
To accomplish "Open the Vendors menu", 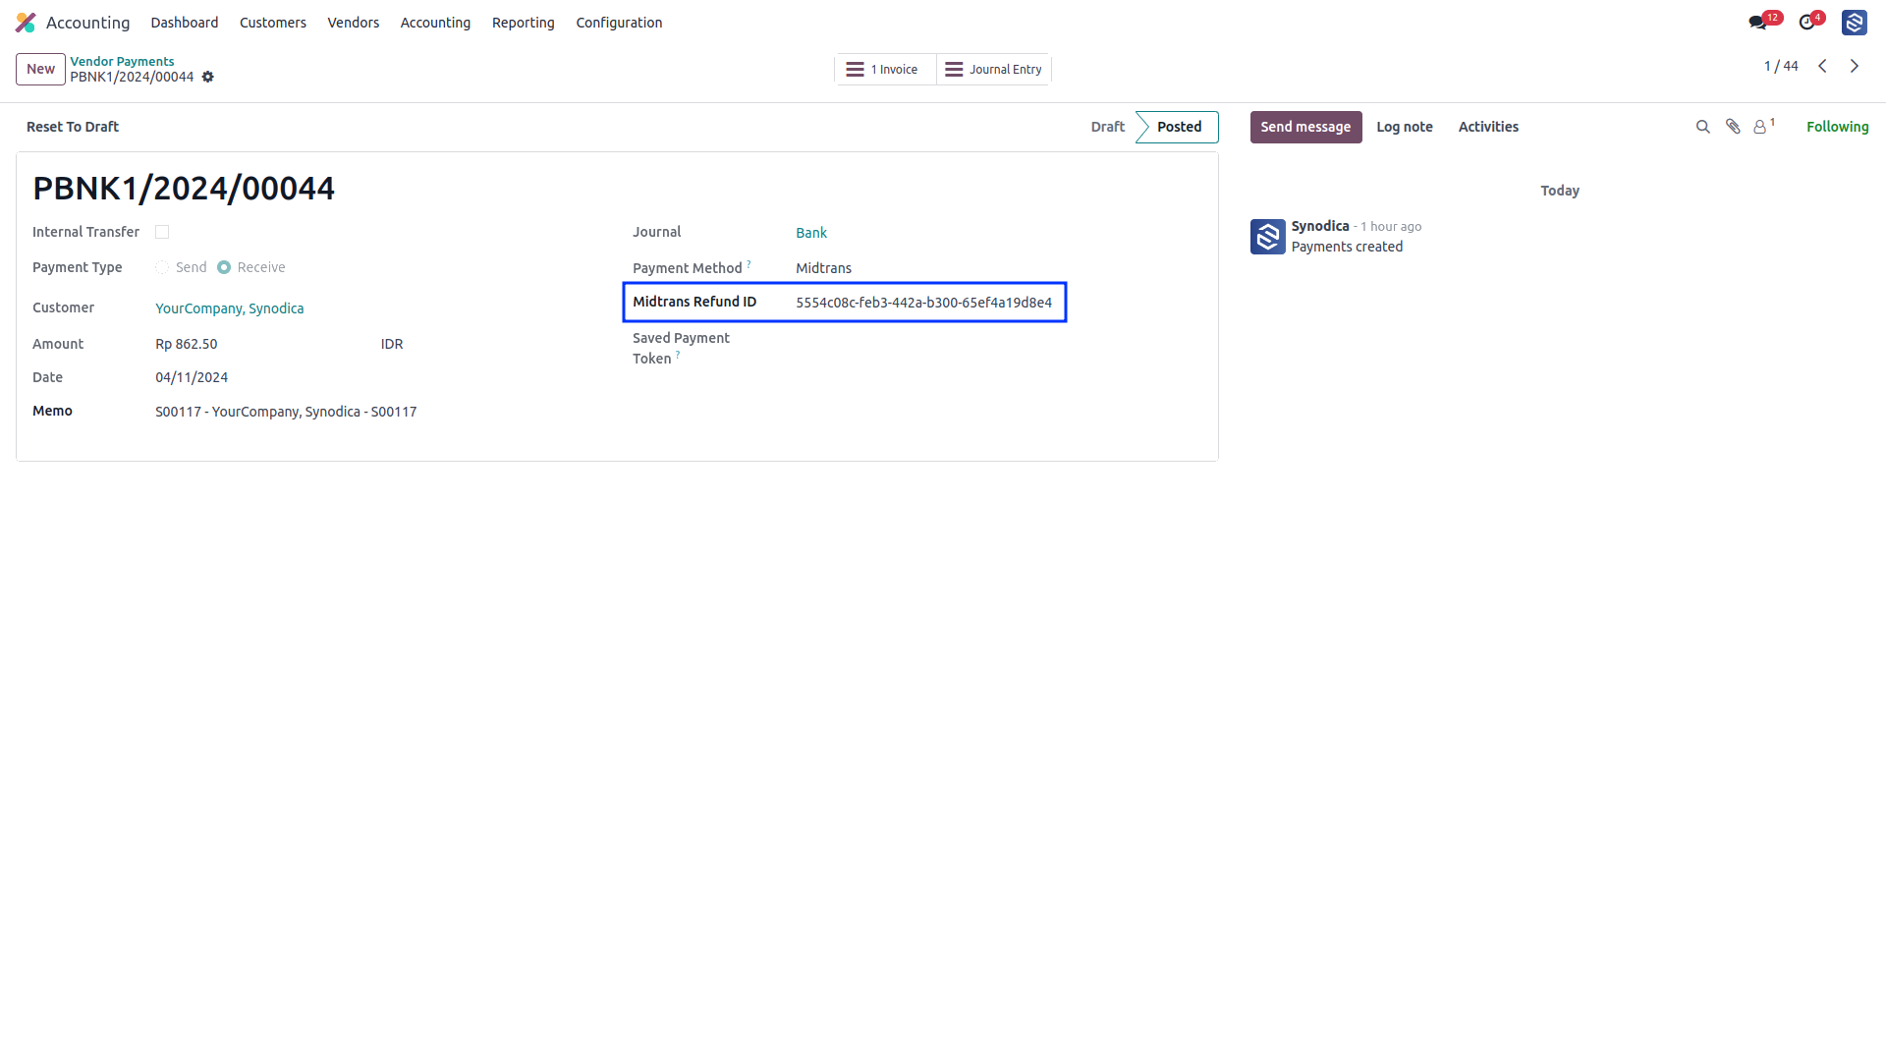I will [x=354, y=23].
